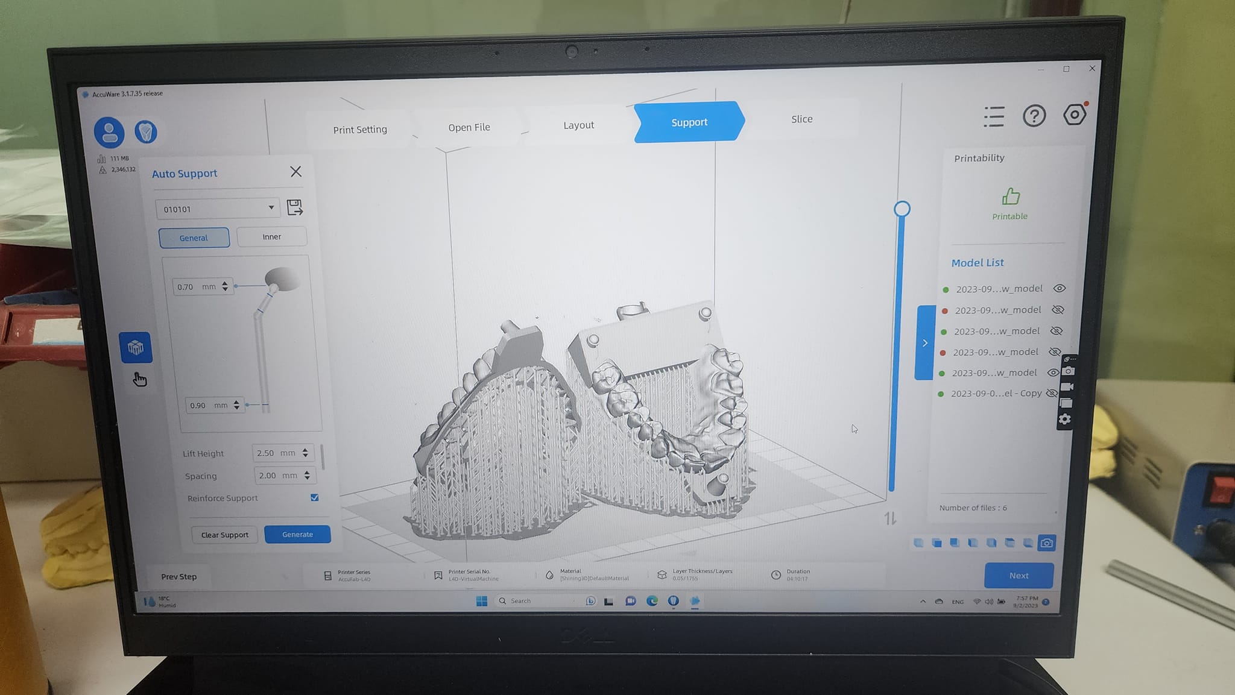Choose the manual hand pointer tool

[139, 379]
